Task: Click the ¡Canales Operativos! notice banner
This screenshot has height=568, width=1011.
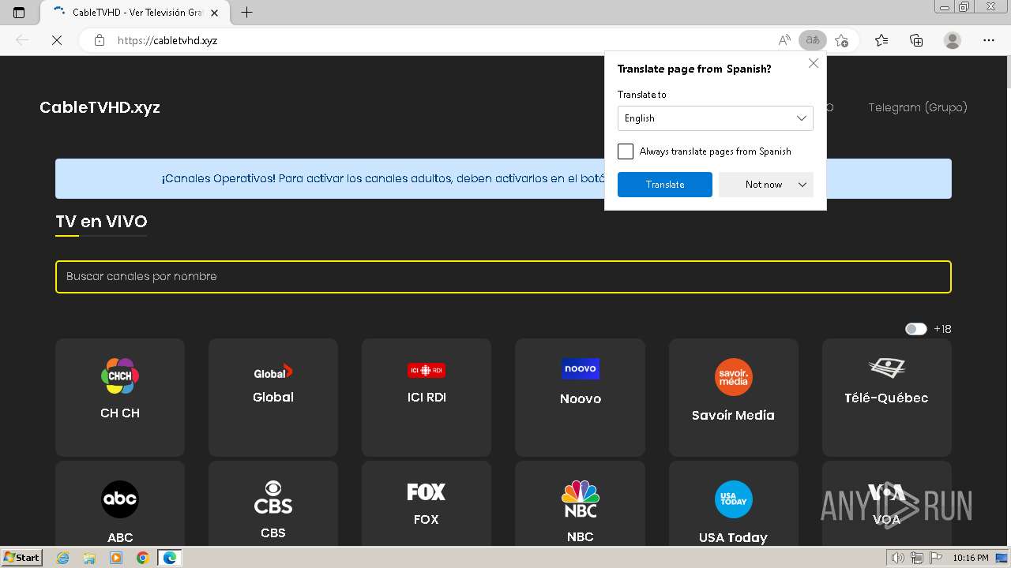Action: (503, 178)
